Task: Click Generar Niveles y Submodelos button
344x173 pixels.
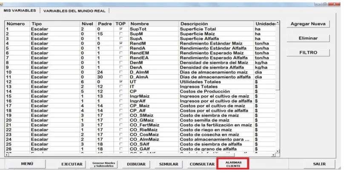Action: pyautogui.click(x=103, y=164)
